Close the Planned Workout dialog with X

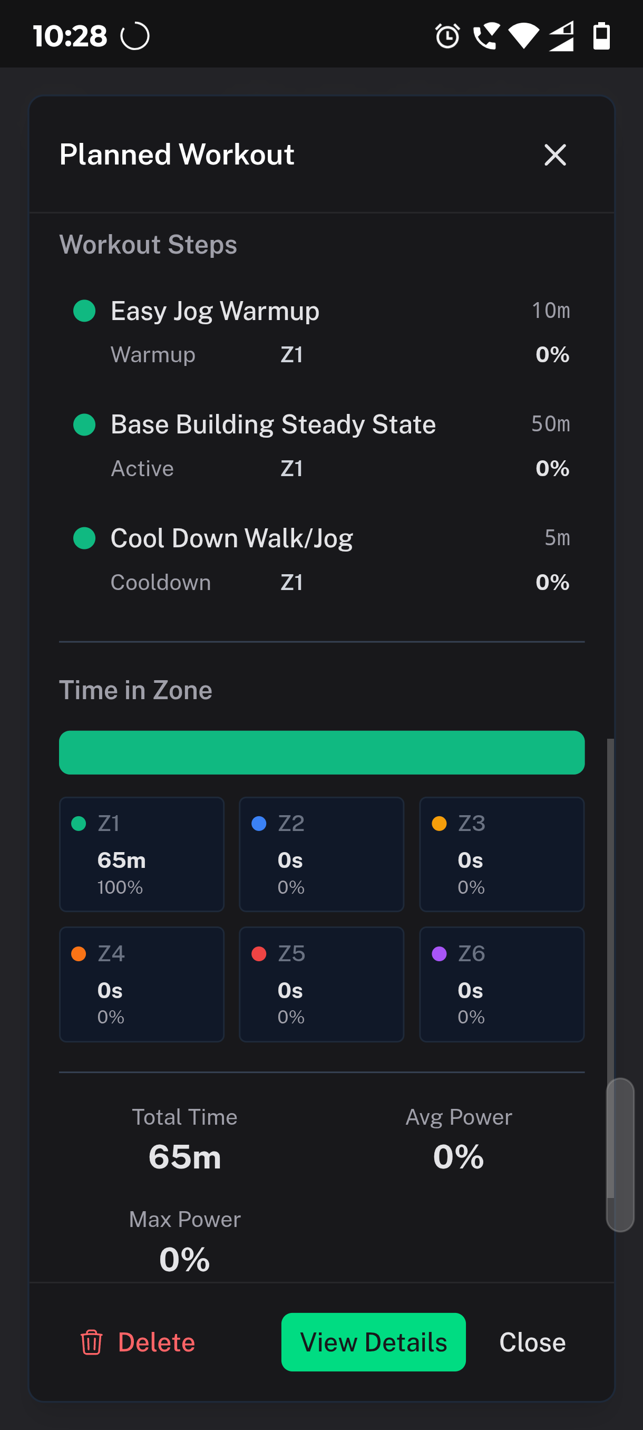555,155
